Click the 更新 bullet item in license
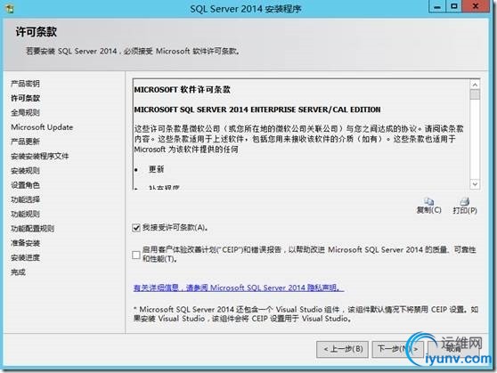The image size is (497, 373). click(x=156, y=169)
